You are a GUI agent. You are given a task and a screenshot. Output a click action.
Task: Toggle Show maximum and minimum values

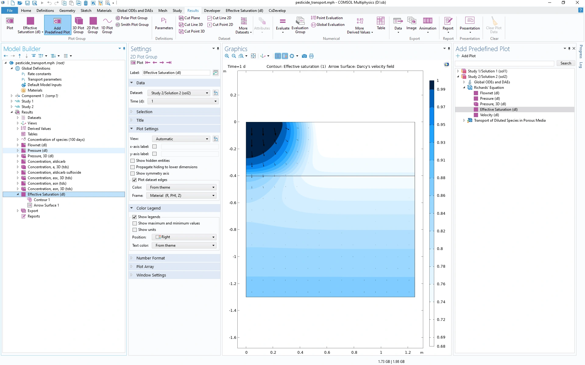pyautogui.click(x=135, y=223)
